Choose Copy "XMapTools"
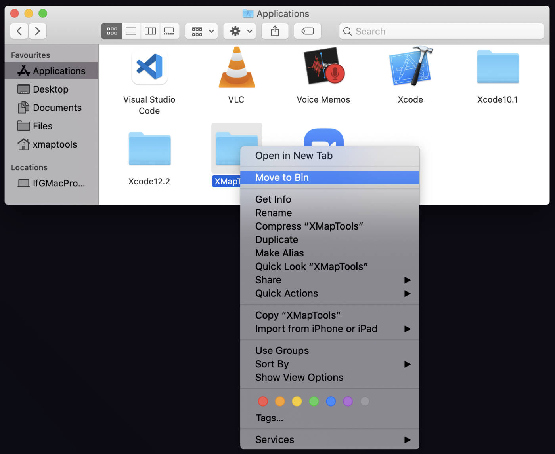555x454 pixels. (x=330, y=315)
